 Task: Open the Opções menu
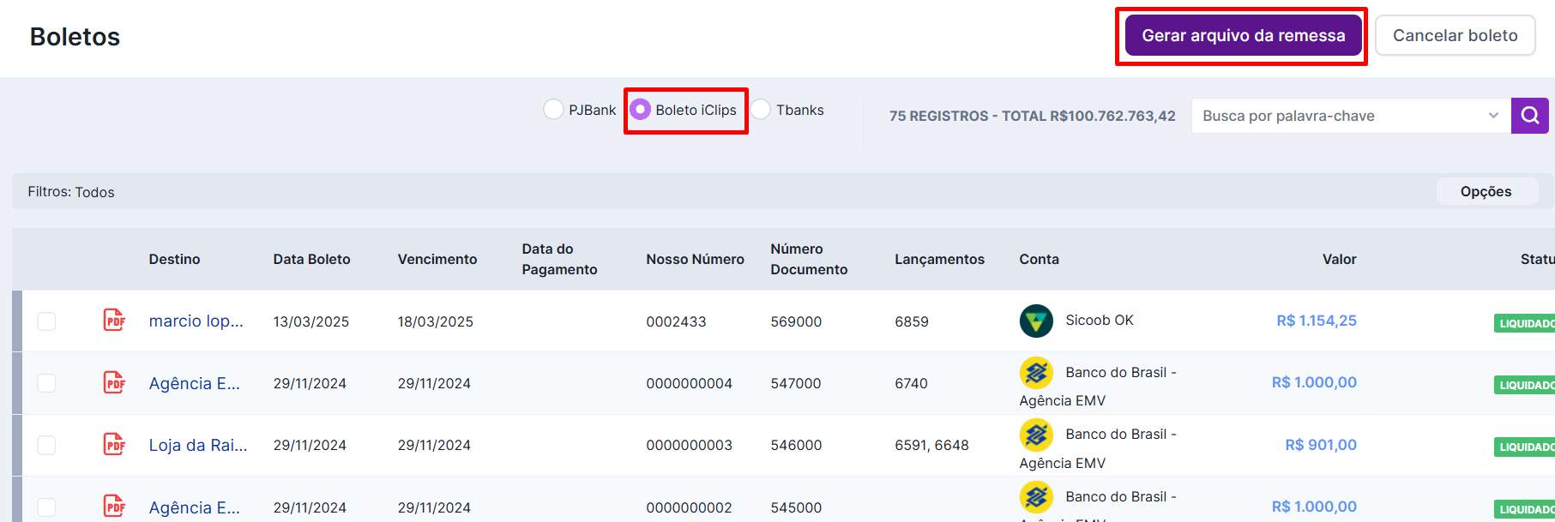click(1486, 191)
